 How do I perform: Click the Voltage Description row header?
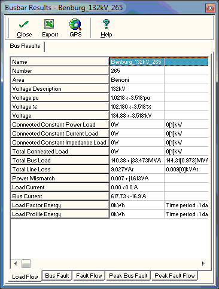(60, 88)
